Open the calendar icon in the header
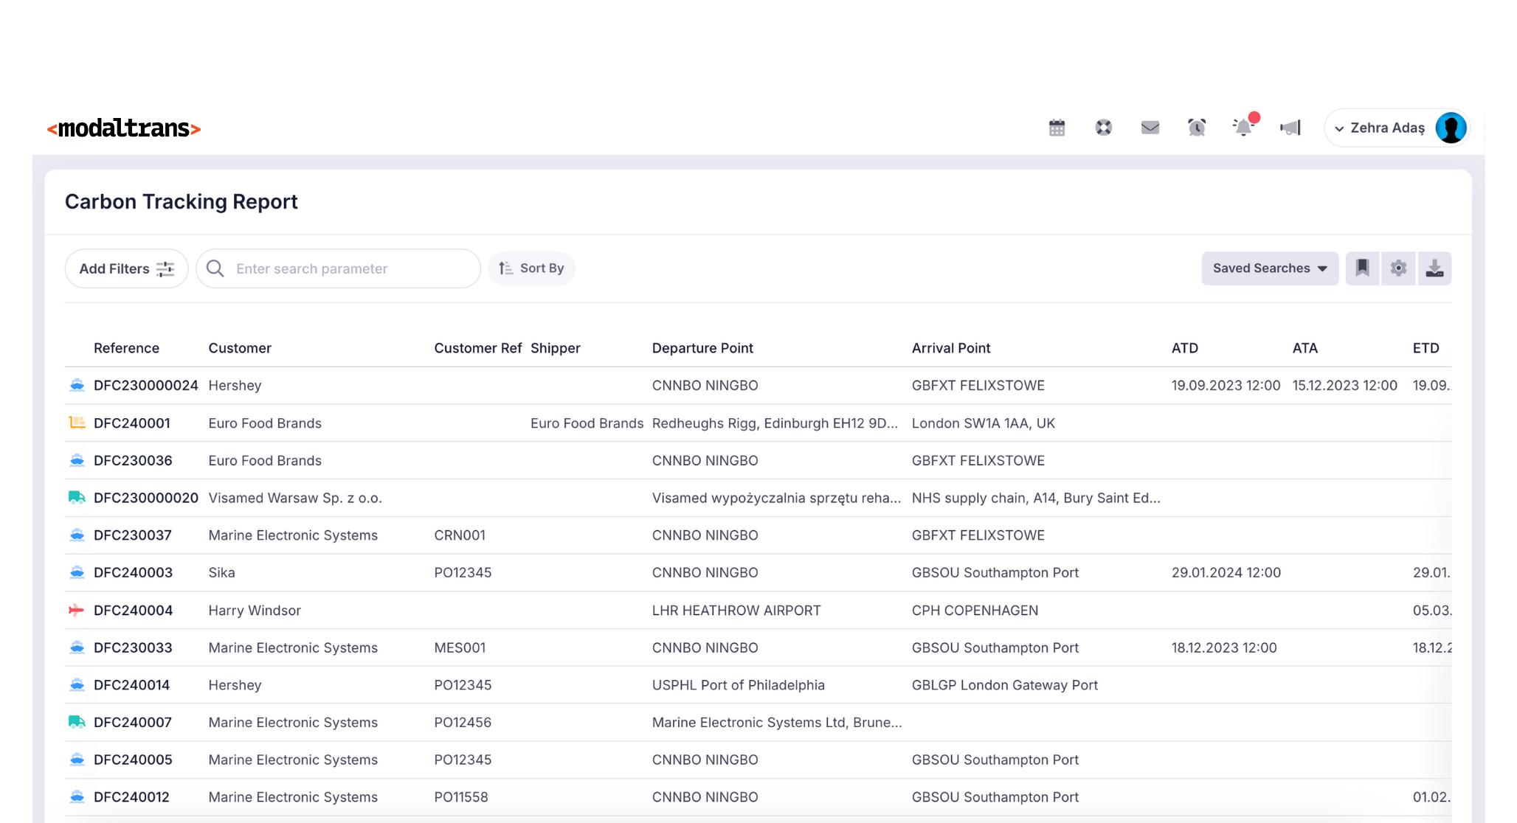The width and height of the screenshot is (1517, 823). (1057, 127)
